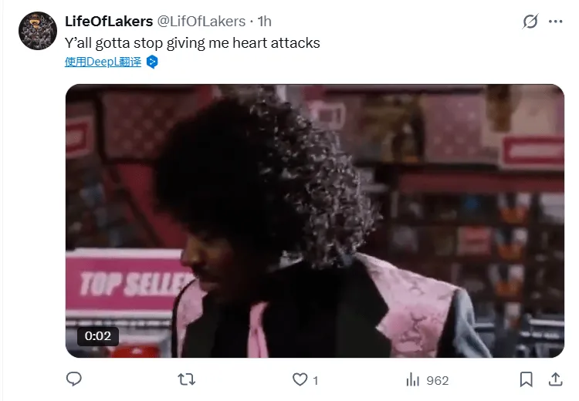The image size is (579, 401).
Task: Open view analytics bar chart icon
Action: click(413, 379)
